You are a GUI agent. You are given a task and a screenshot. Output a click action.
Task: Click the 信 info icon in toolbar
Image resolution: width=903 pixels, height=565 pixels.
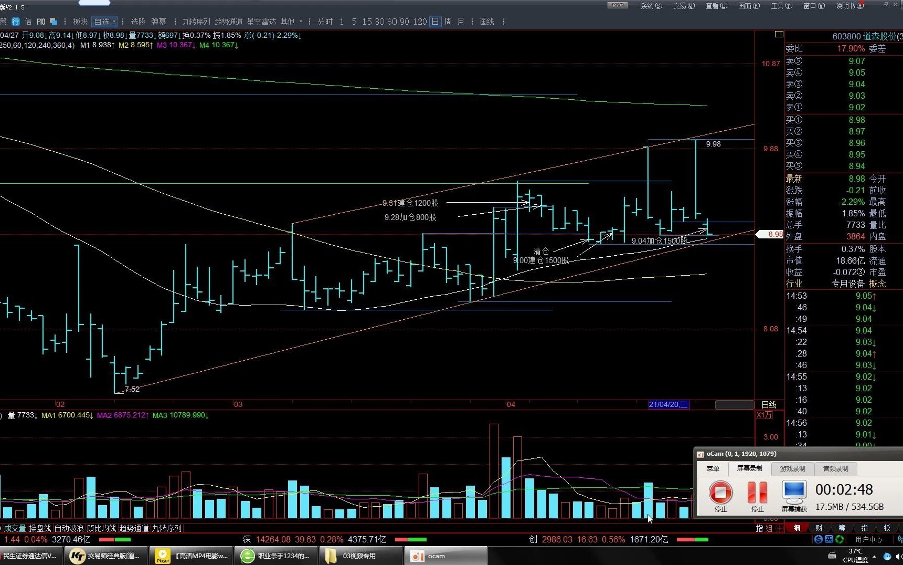point(28,22)
